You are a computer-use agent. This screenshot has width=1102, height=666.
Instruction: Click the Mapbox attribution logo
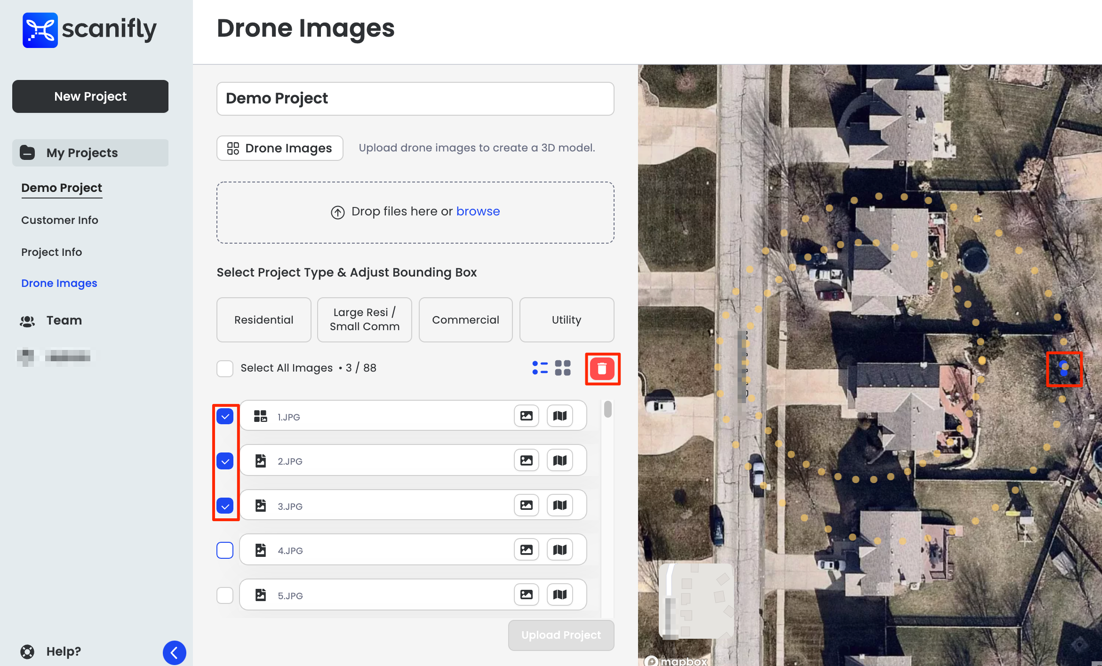tap(676, 661)
